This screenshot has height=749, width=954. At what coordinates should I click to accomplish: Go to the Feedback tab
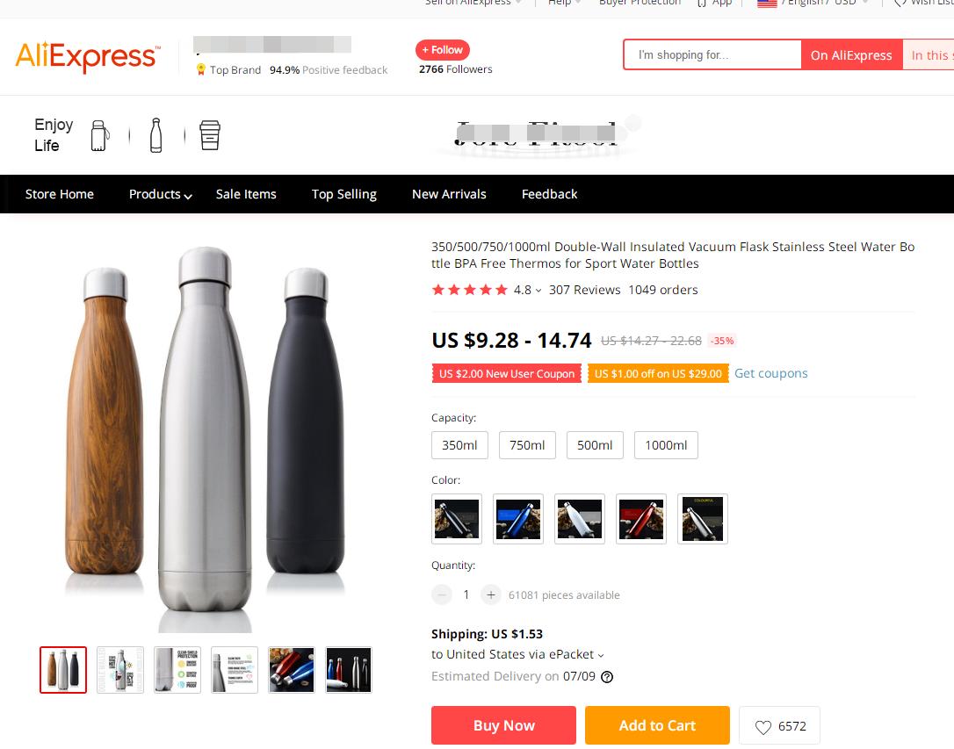(549, 194)
